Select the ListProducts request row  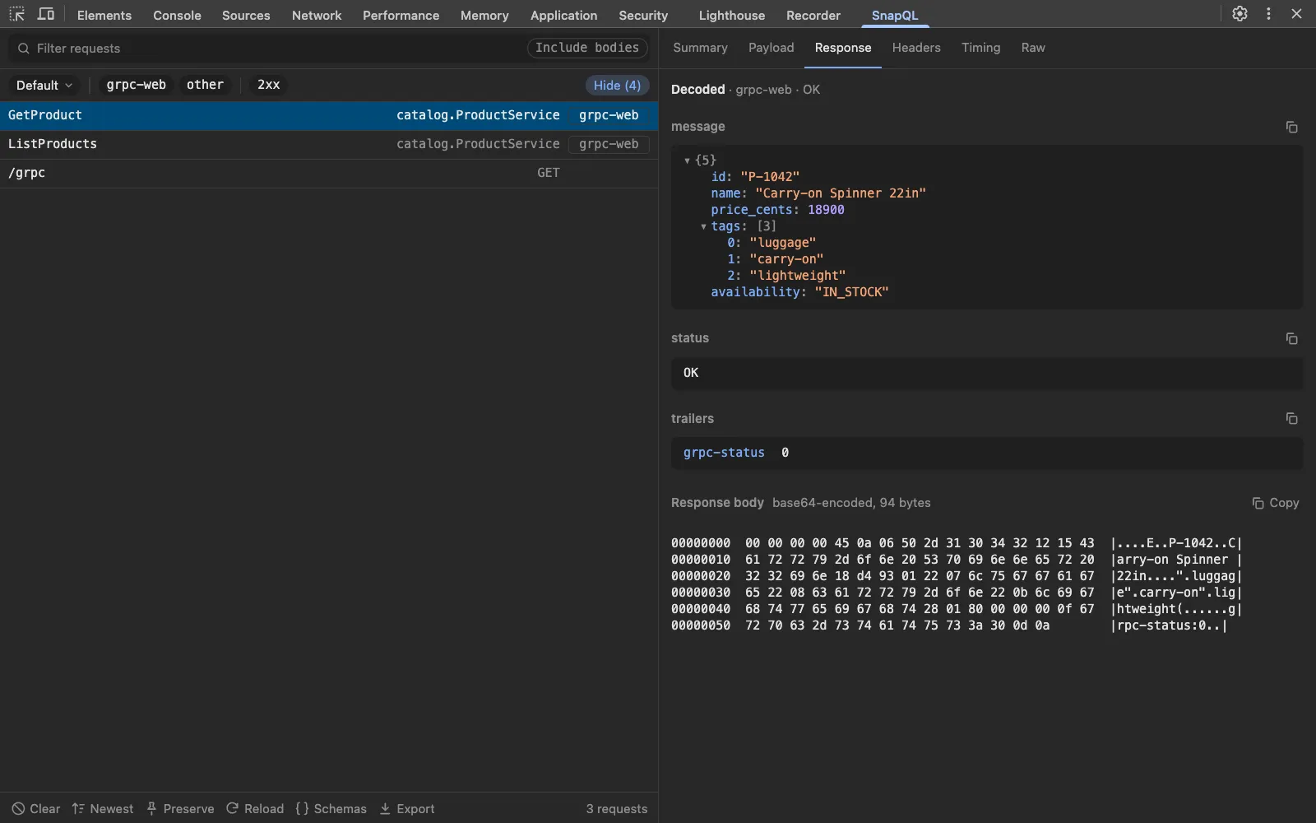tap(329, 144)
